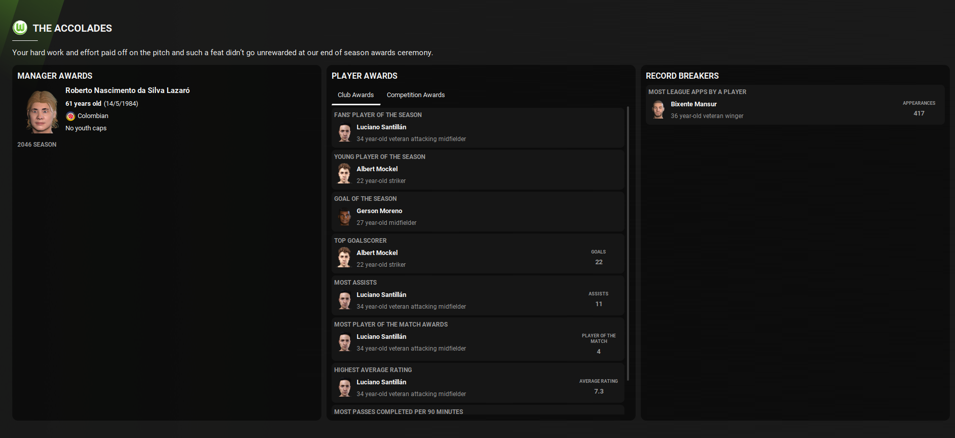Click the Most Assists player face

(345, 300)
